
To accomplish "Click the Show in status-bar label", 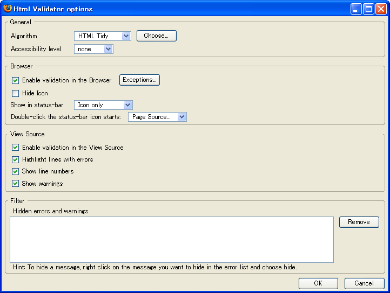I will point(37,105).
